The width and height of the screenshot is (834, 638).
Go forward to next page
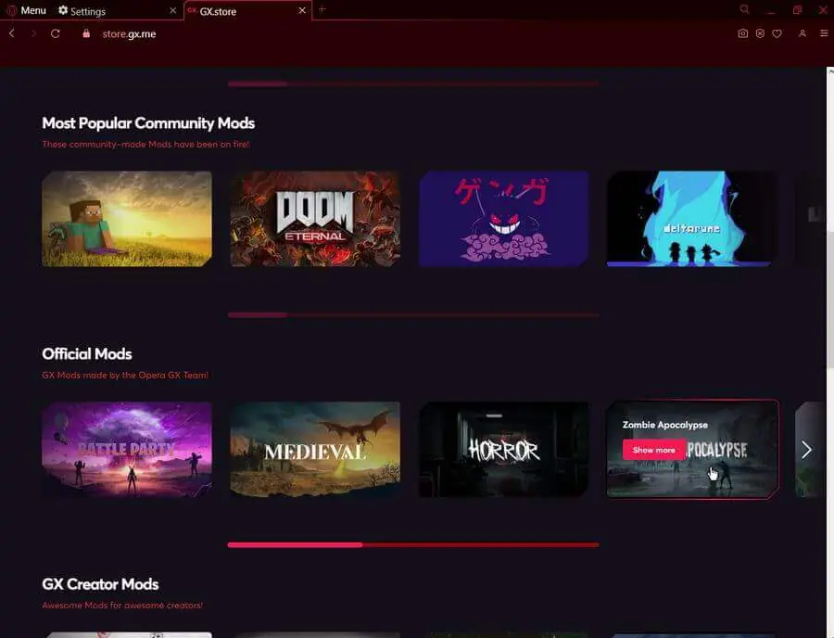click(x=33, y=33)
